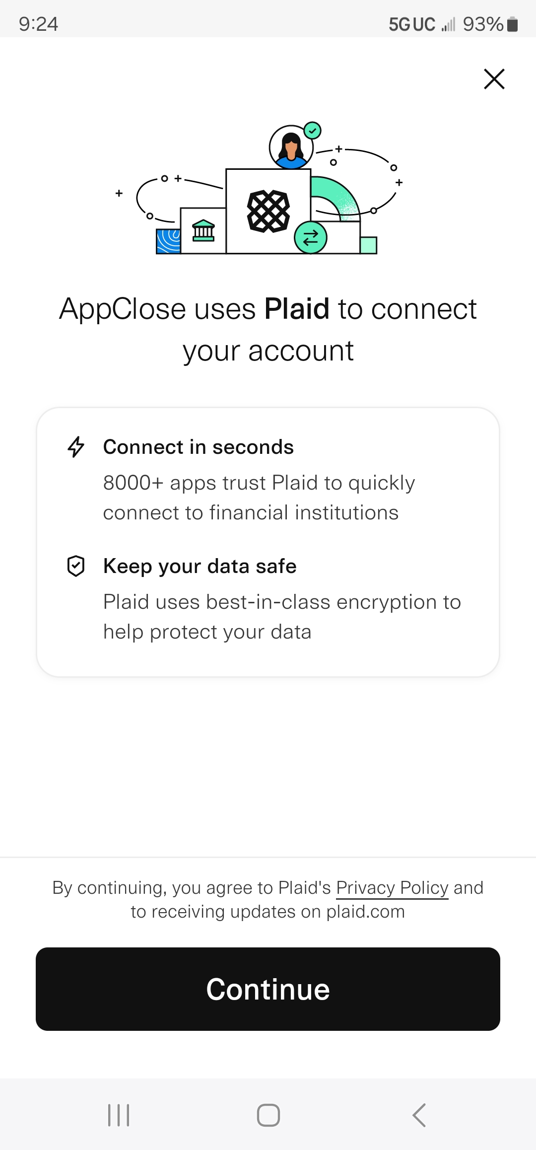This screenshot has height=1150, width=536.
Task: Close the Plaid connection dialog with X
Action: tap(494, 79)
